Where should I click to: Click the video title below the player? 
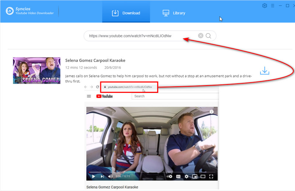coord(112,187)
